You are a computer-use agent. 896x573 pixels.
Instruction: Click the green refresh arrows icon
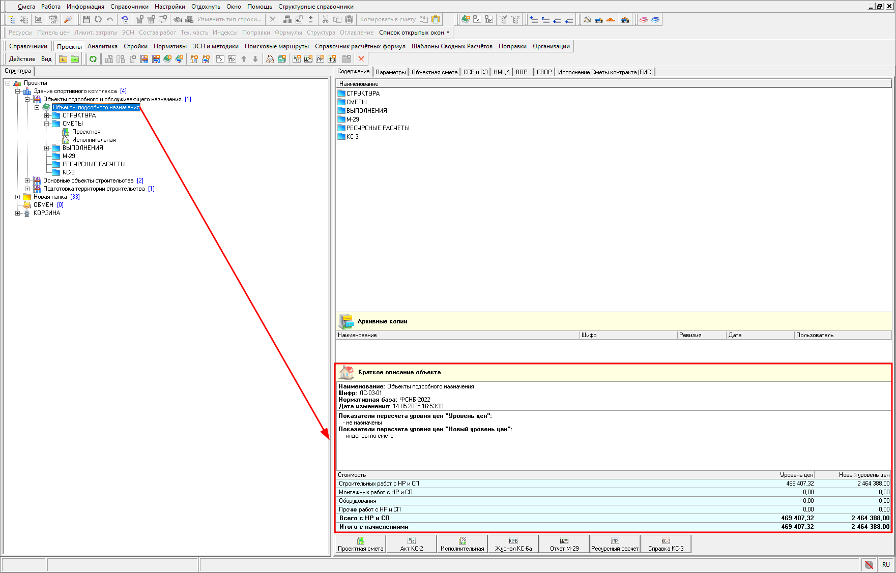pyautogui.click(x=93, y=59)
